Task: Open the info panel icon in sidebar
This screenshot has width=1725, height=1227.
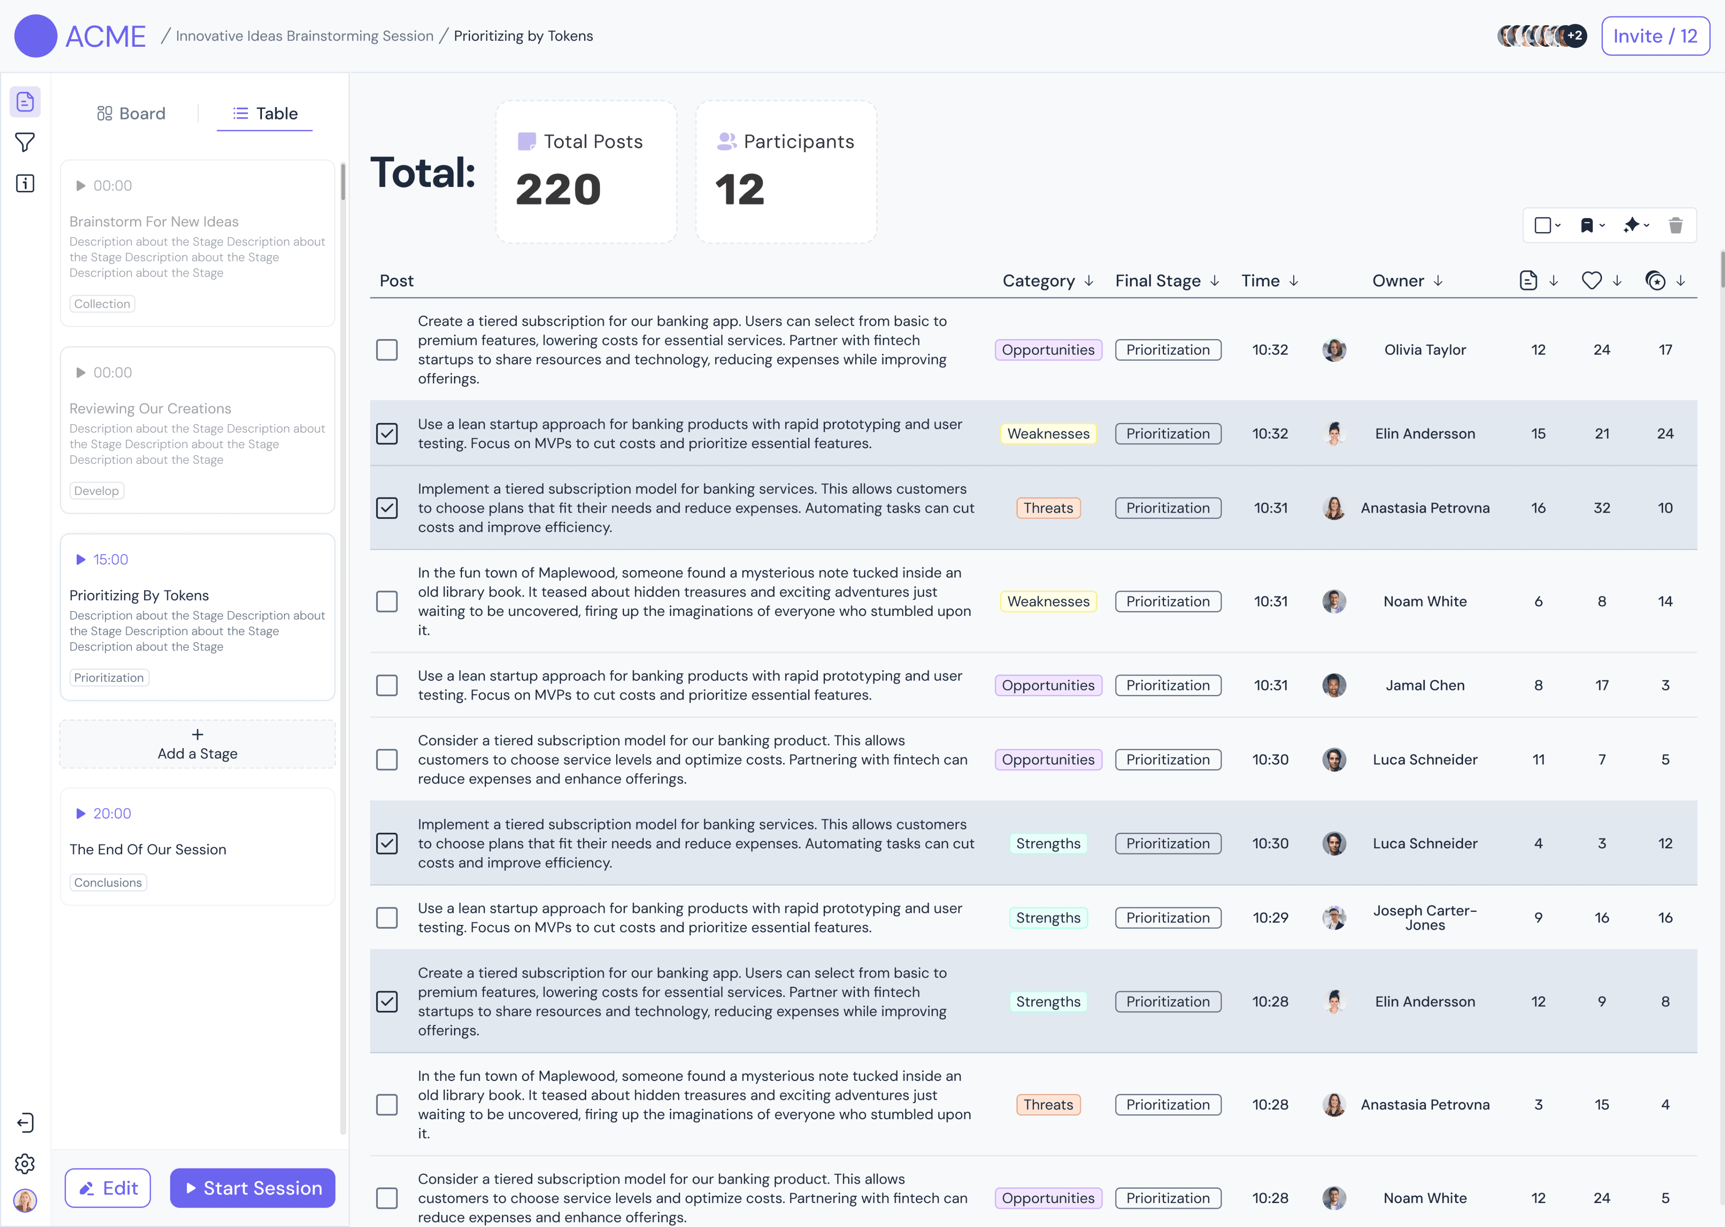Action: coord(25,184)
